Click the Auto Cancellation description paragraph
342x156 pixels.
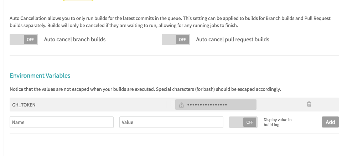tap(170, 22)
